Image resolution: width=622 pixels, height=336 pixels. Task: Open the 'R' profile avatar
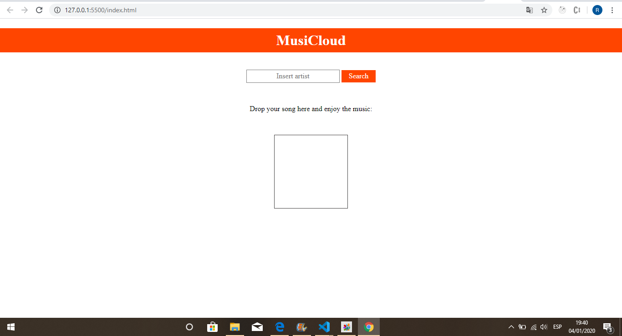click(597, 10)
